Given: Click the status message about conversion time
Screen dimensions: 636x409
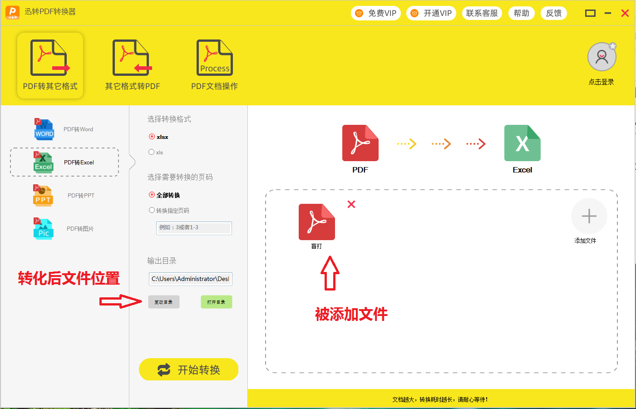Looking at the screenshot, I should [x=440, y=399].
